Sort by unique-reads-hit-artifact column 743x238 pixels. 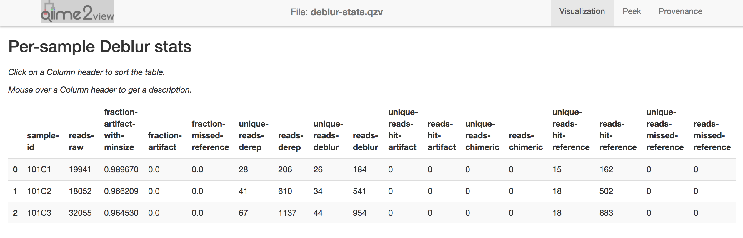[403, 130]
